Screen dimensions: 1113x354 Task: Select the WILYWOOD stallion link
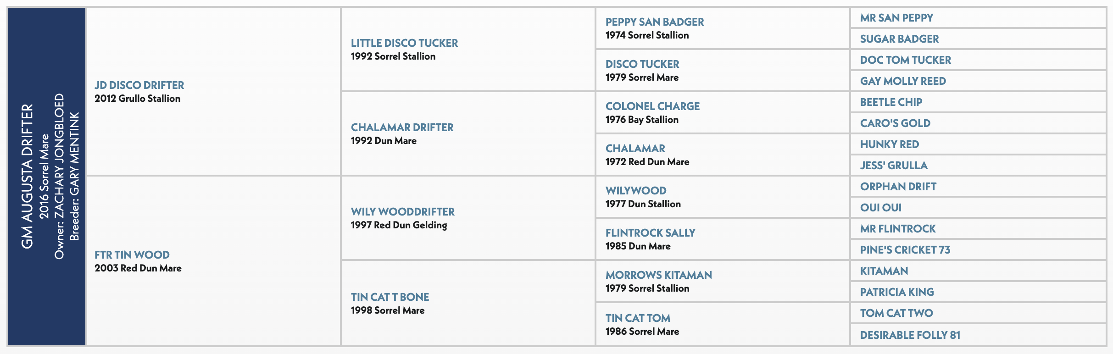click(x=635, y=191)
